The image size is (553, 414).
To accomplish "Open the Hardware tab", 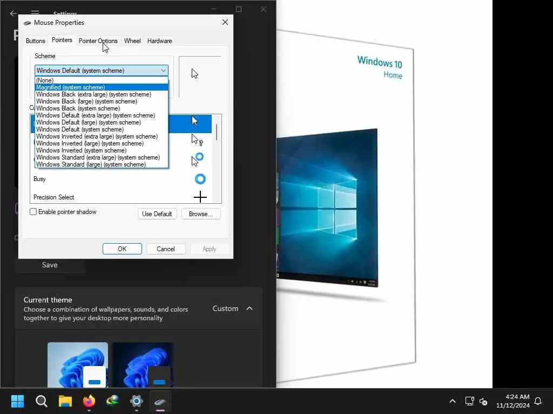I will [159, 41].
